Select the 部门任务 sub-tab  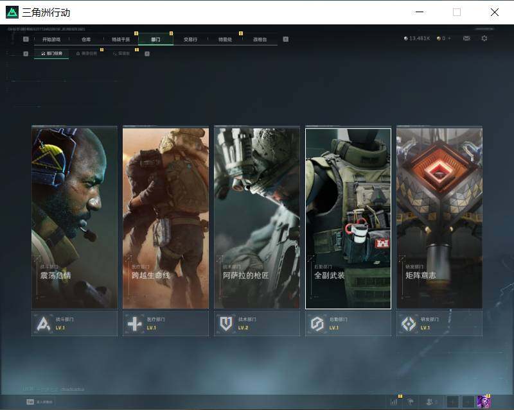coord(51,53)
